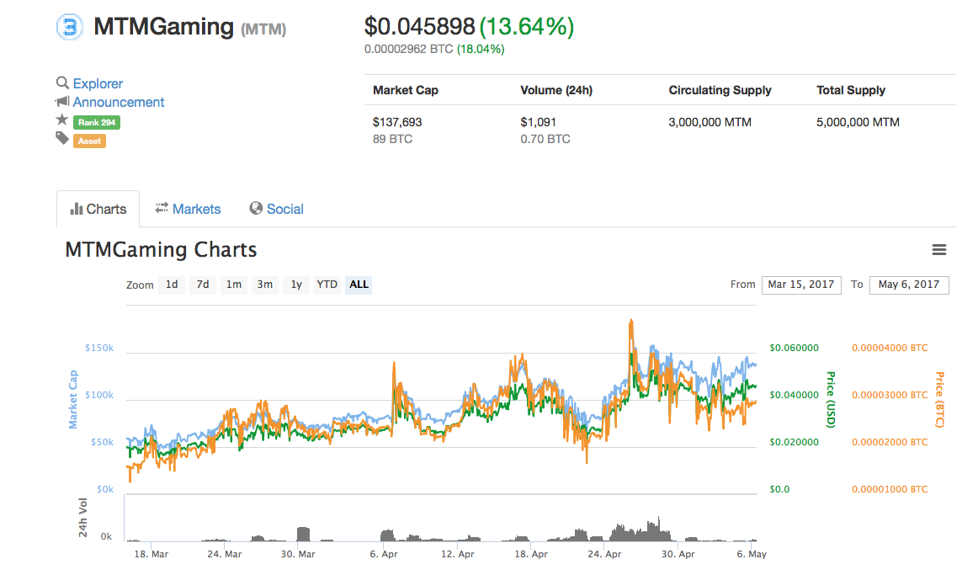The height and width of the screenshot is (575, 978).
Task: Switch to the Social tab
Action: (276, 209)
